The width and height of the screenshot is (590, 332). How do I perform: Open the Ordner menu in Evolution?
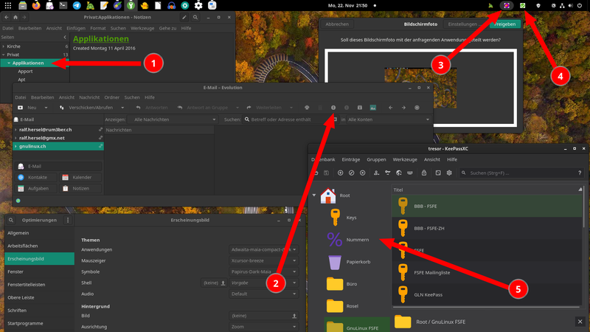[x=112, y=97]
